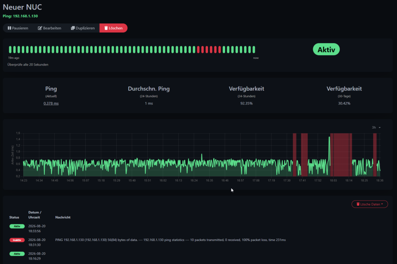This screenshot has width=397, height=264.
Task: Click the 100% packet loss ping message
Action: point(170,240)
